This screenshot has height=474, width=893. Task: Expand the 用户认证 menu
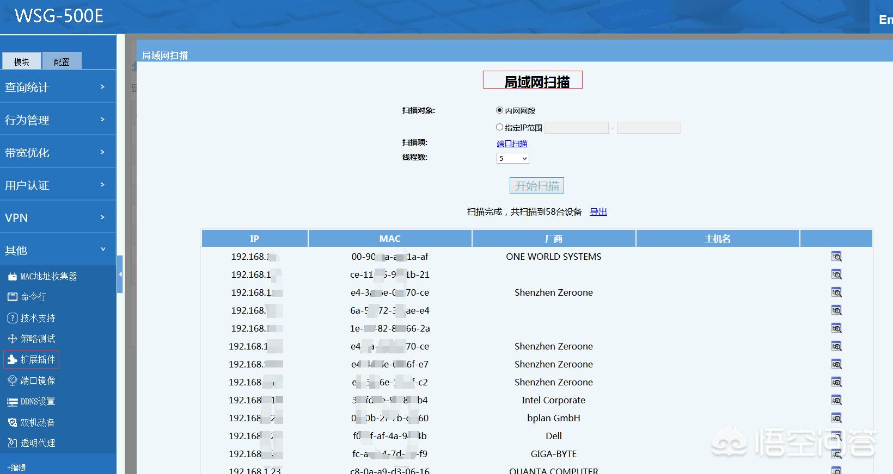pos(58,185)
